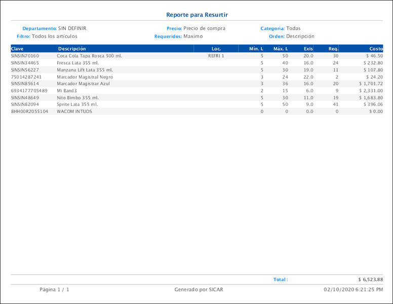This screenshot has width=393, height=304.
Task: Select key 75014287241
Action: coord(26,77)
